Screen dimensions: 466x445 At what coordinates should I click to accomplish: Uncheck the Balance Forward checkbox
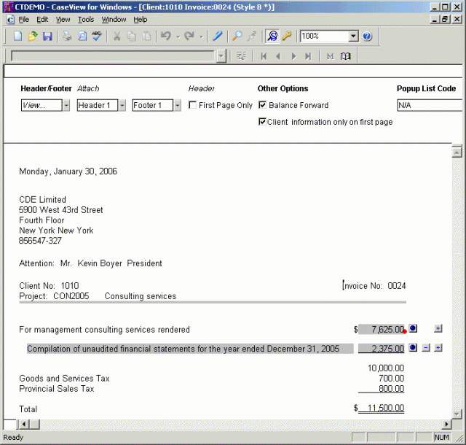click(263, 105)
